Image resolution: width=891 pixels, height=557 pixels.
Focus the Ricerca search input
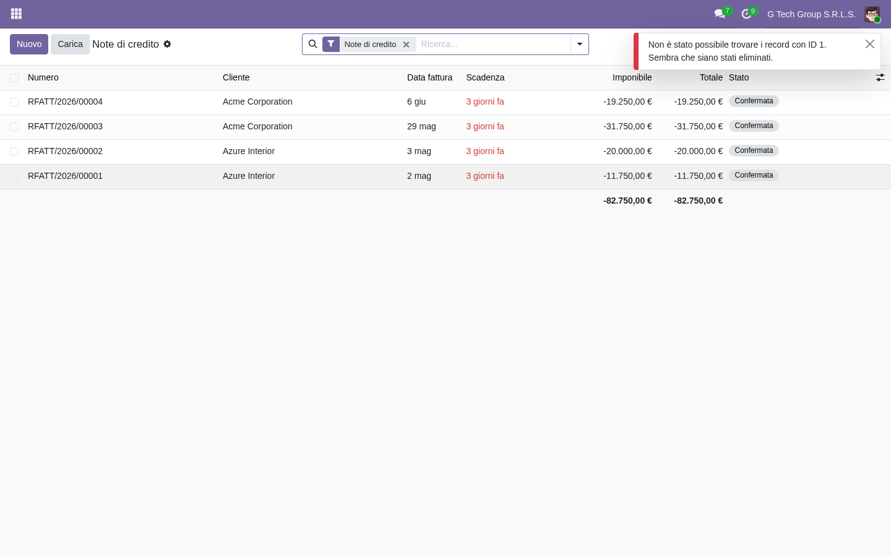[494, 44]
